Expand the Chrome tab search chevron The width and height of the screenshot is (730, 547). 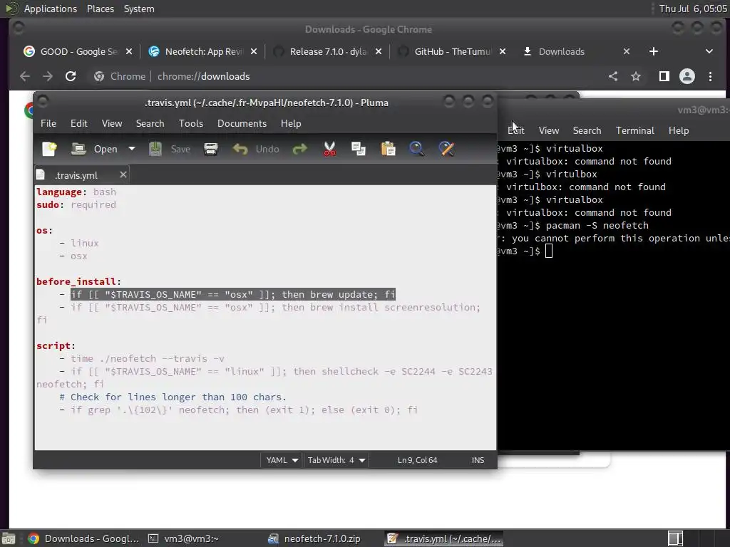click(709, 51)
